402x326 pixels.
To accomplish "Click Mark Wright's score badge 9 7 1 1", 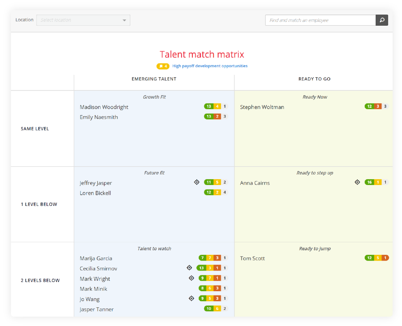I will click(x=213, y=278).
